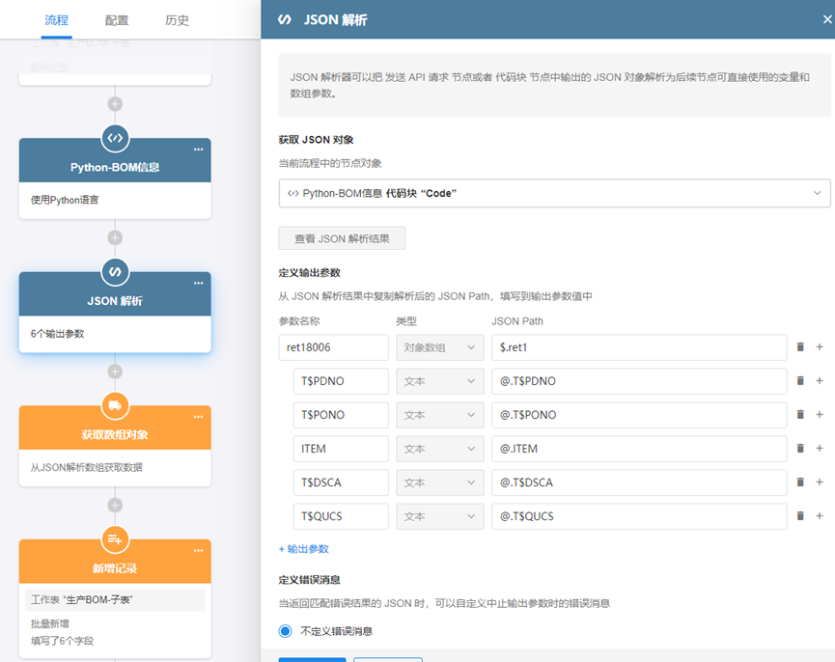This screenshot has width=835, height=662.
Task: Open the type dropdown for the ITEM parameter
Action: pyautogui.click(x=439, y=449)
